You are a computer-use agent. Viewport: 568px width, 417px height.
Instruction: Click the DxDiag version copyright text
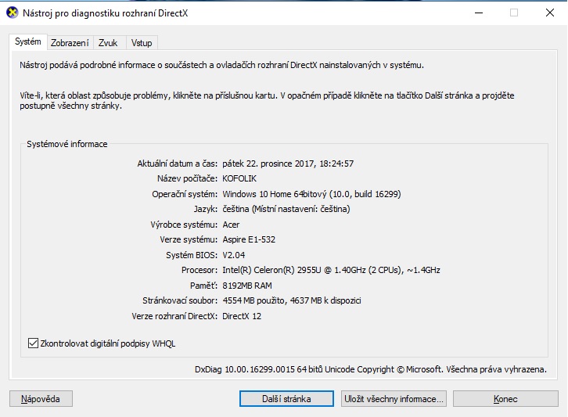tap(369, 369)
